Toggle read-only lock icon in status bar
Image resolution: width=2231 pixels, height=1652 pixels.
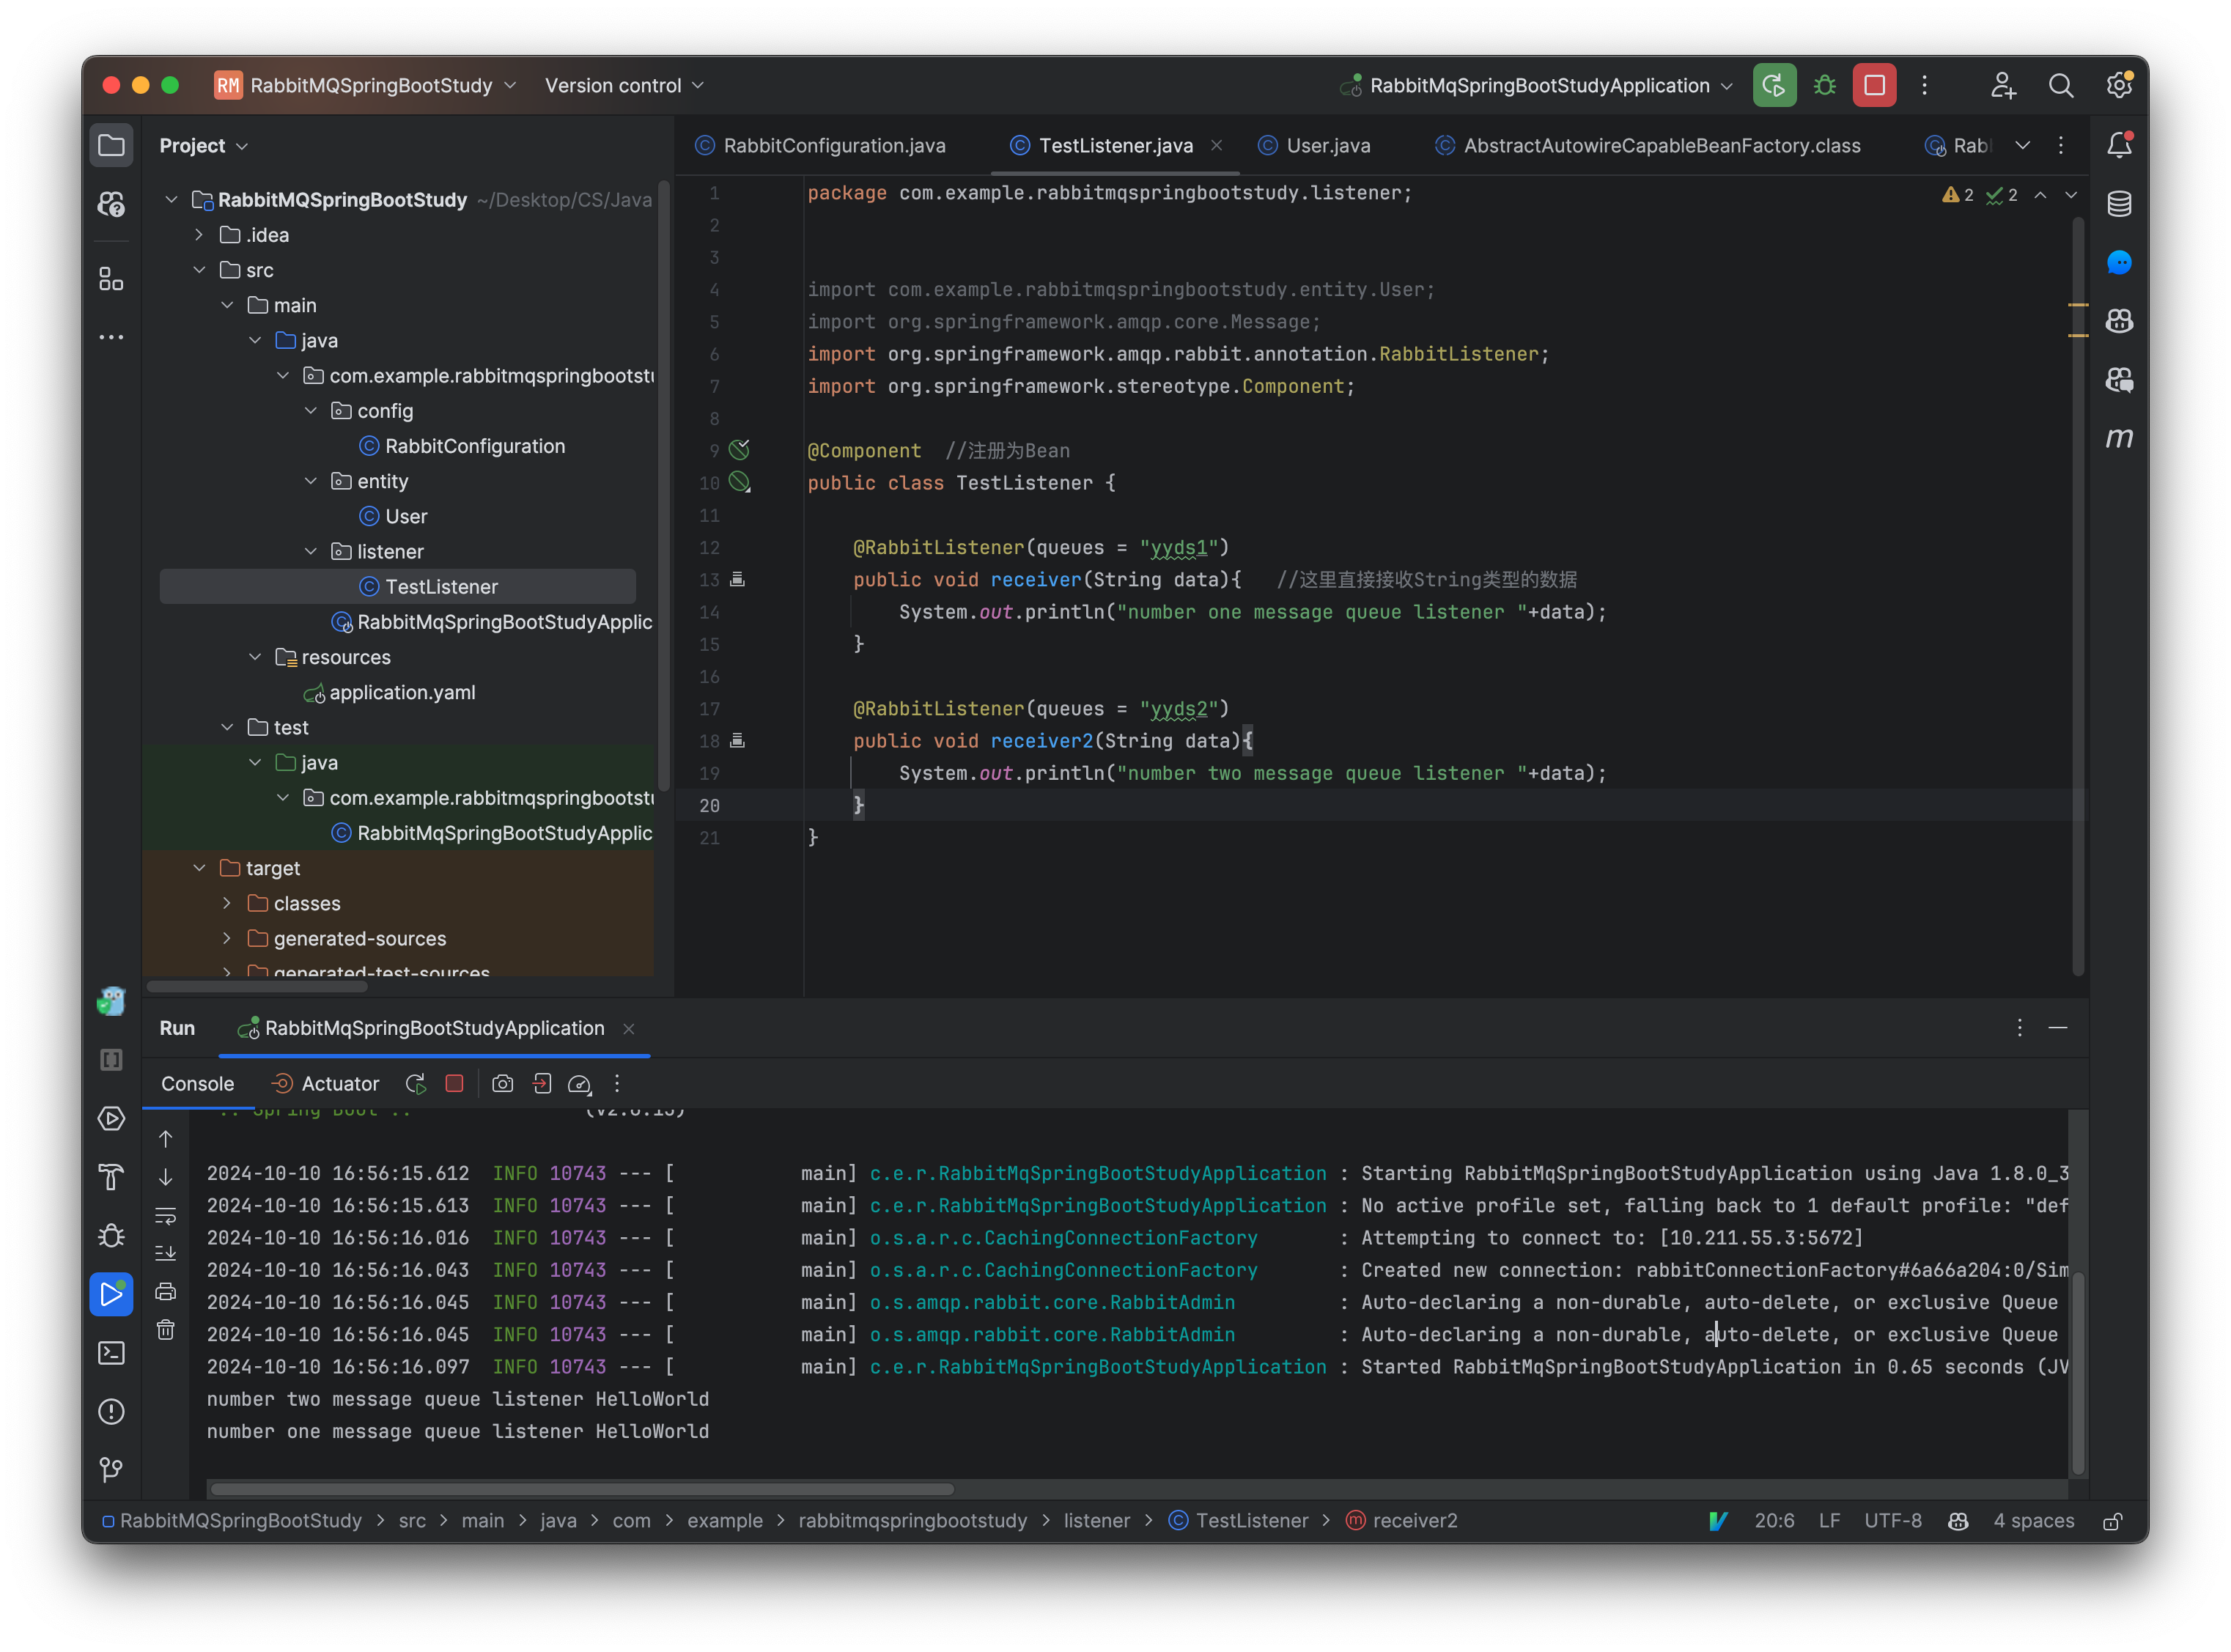[x=2112, y=1521]
